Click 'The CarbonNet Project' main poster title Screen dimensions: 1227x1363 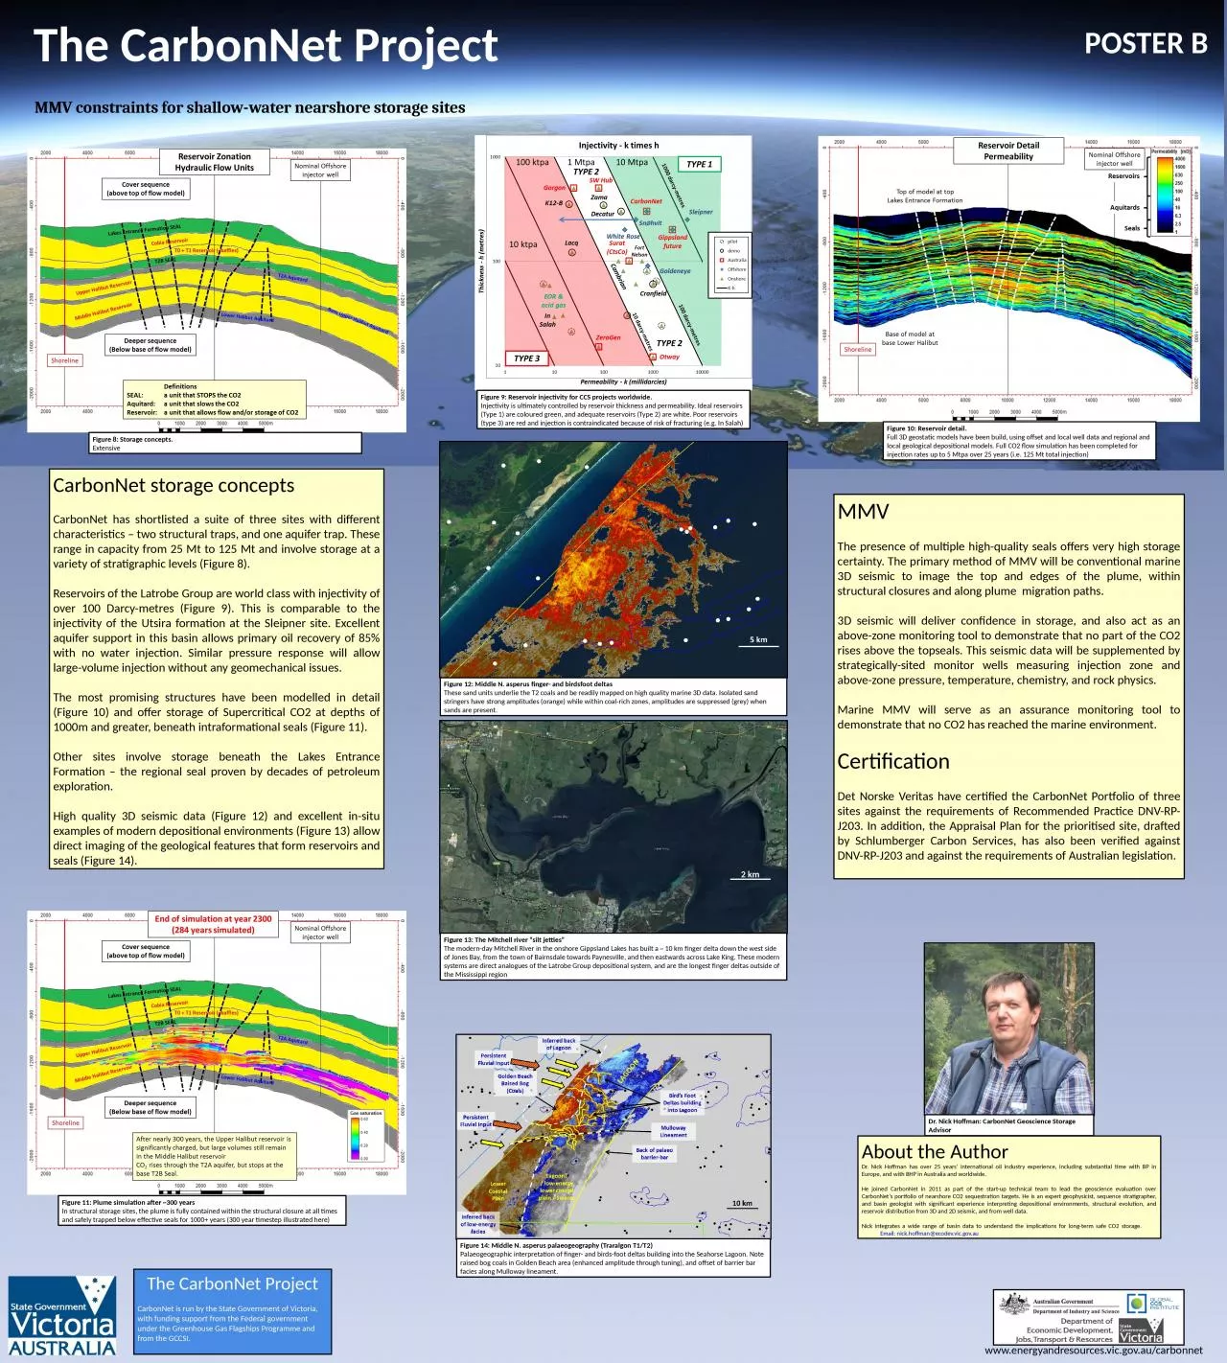pyautogui.click(x=266, y=45)
